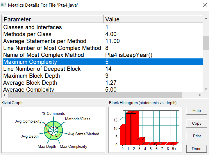Click the vertical scrollbar up arrow
The image size is (209, 155).
coord(206,19)
